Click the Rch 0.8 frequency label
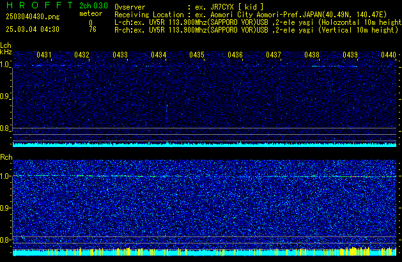 (x=5, y=240)
